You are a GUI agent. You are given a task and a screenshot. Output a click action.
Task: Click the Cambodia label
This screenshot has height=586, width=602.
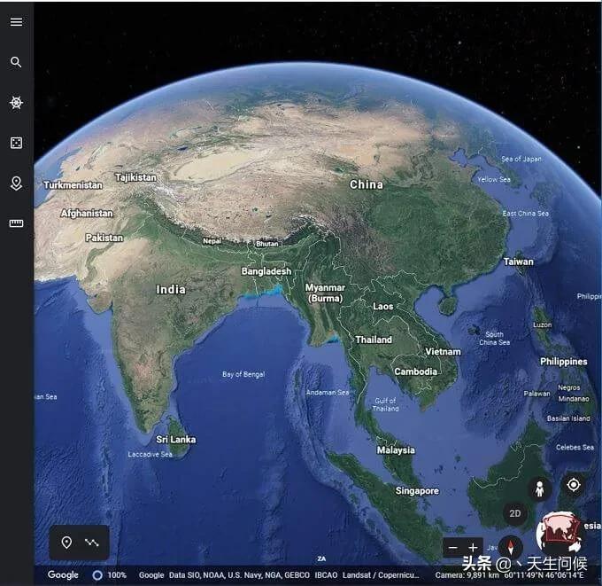pos(416,371)
